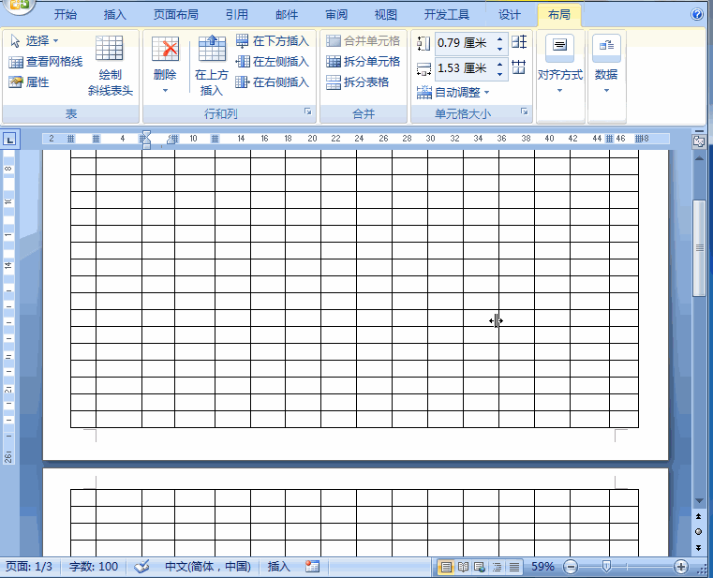Click Insert Left (在左侧插入)
The width and height of the screenshot is (713, 578).
(273, 62)
